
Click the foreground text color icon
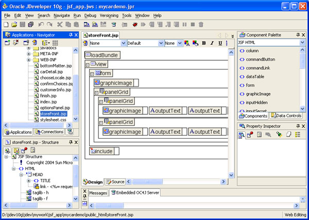click(x=187, y=43)
